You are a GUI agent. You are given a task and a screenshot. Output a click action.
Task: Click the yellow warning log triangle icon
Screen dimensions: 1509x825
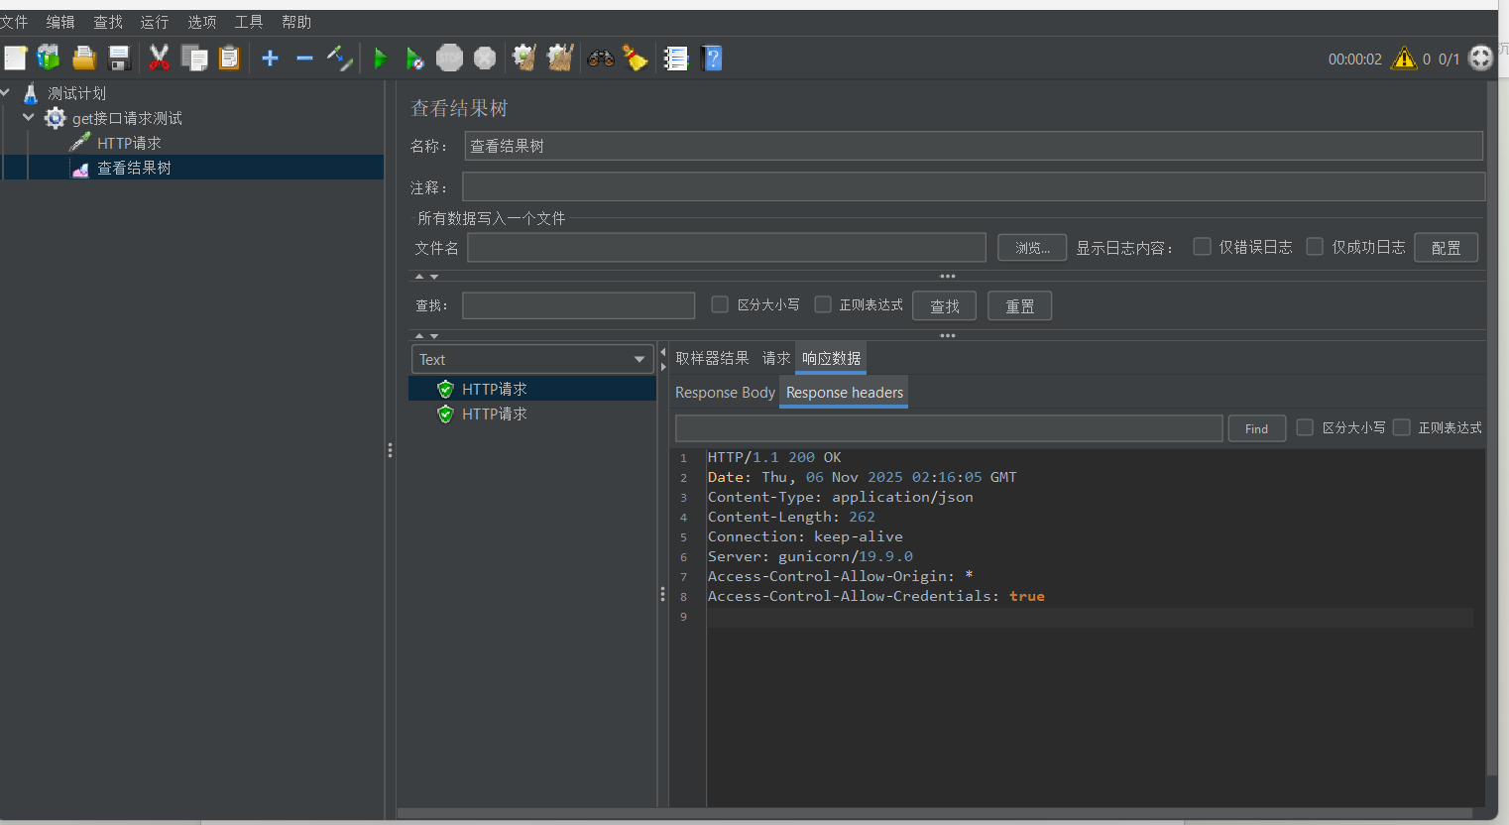click(1404, 59)
